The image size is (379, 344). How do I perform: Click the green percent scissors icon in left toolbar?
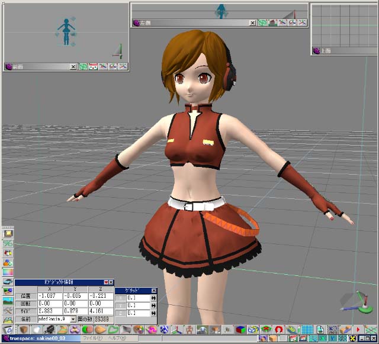click(8, 243)
